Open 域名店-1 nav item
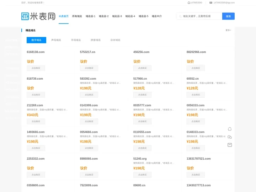The height and width of the screenshot is (192, 256). coord(90,16)
